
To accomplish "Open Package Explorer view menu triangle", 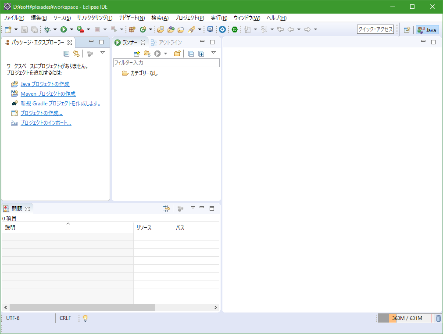I will [103, 53].
